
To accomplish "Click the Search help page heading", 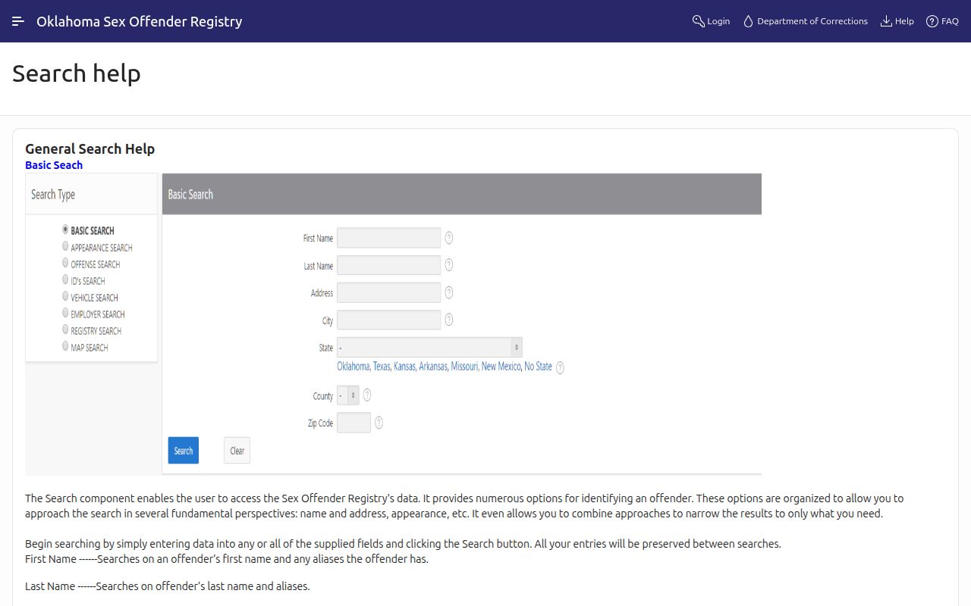I will pos(77,73).
